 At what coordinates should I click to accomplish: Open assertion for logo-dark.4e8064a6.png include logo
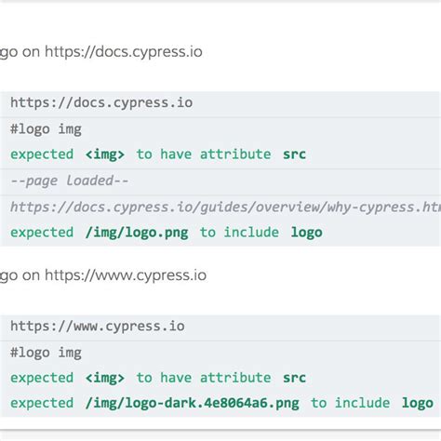220,404
